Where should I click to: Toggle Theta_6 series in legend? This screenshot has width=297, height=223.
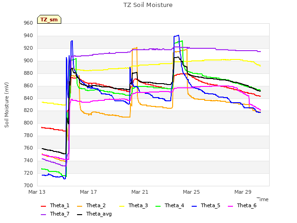242,205
